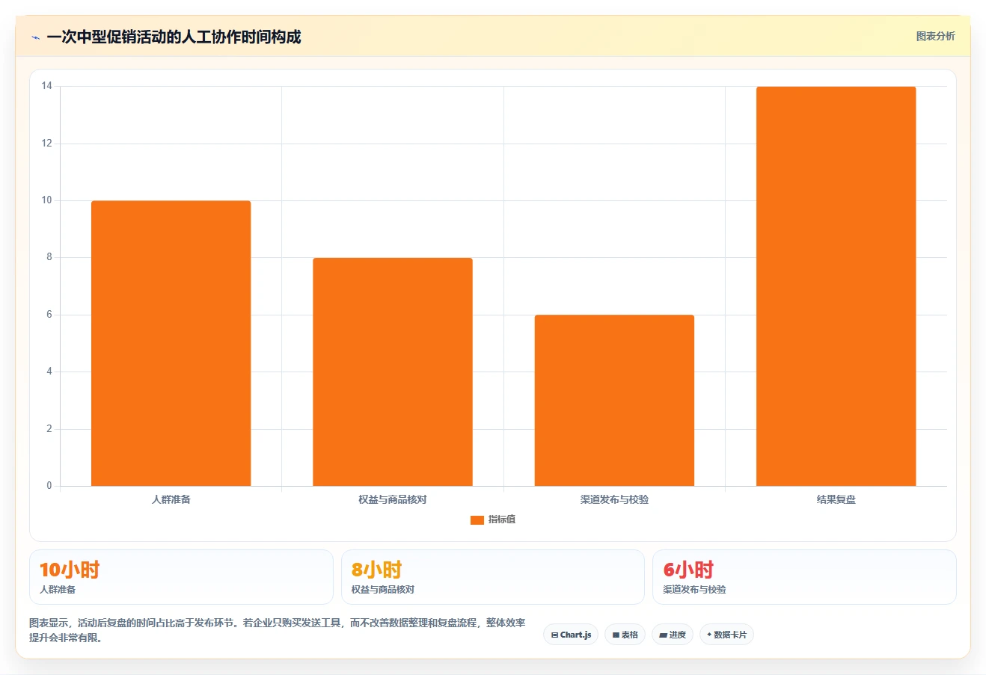Click the 结果复盘 bar
986x675 pixels.
click(x=836, y=286)
